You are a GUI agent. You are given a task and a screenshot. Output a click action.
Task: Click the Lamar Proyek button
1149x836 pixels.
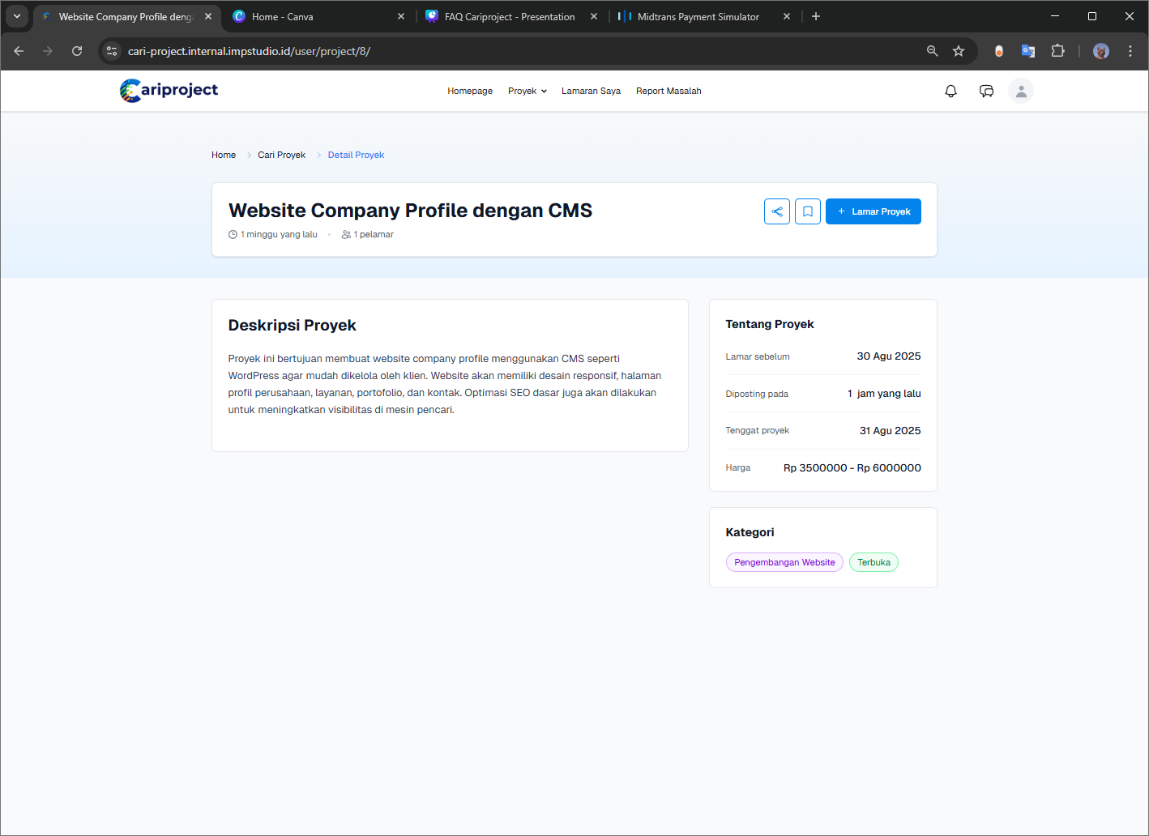coord(873,211)
